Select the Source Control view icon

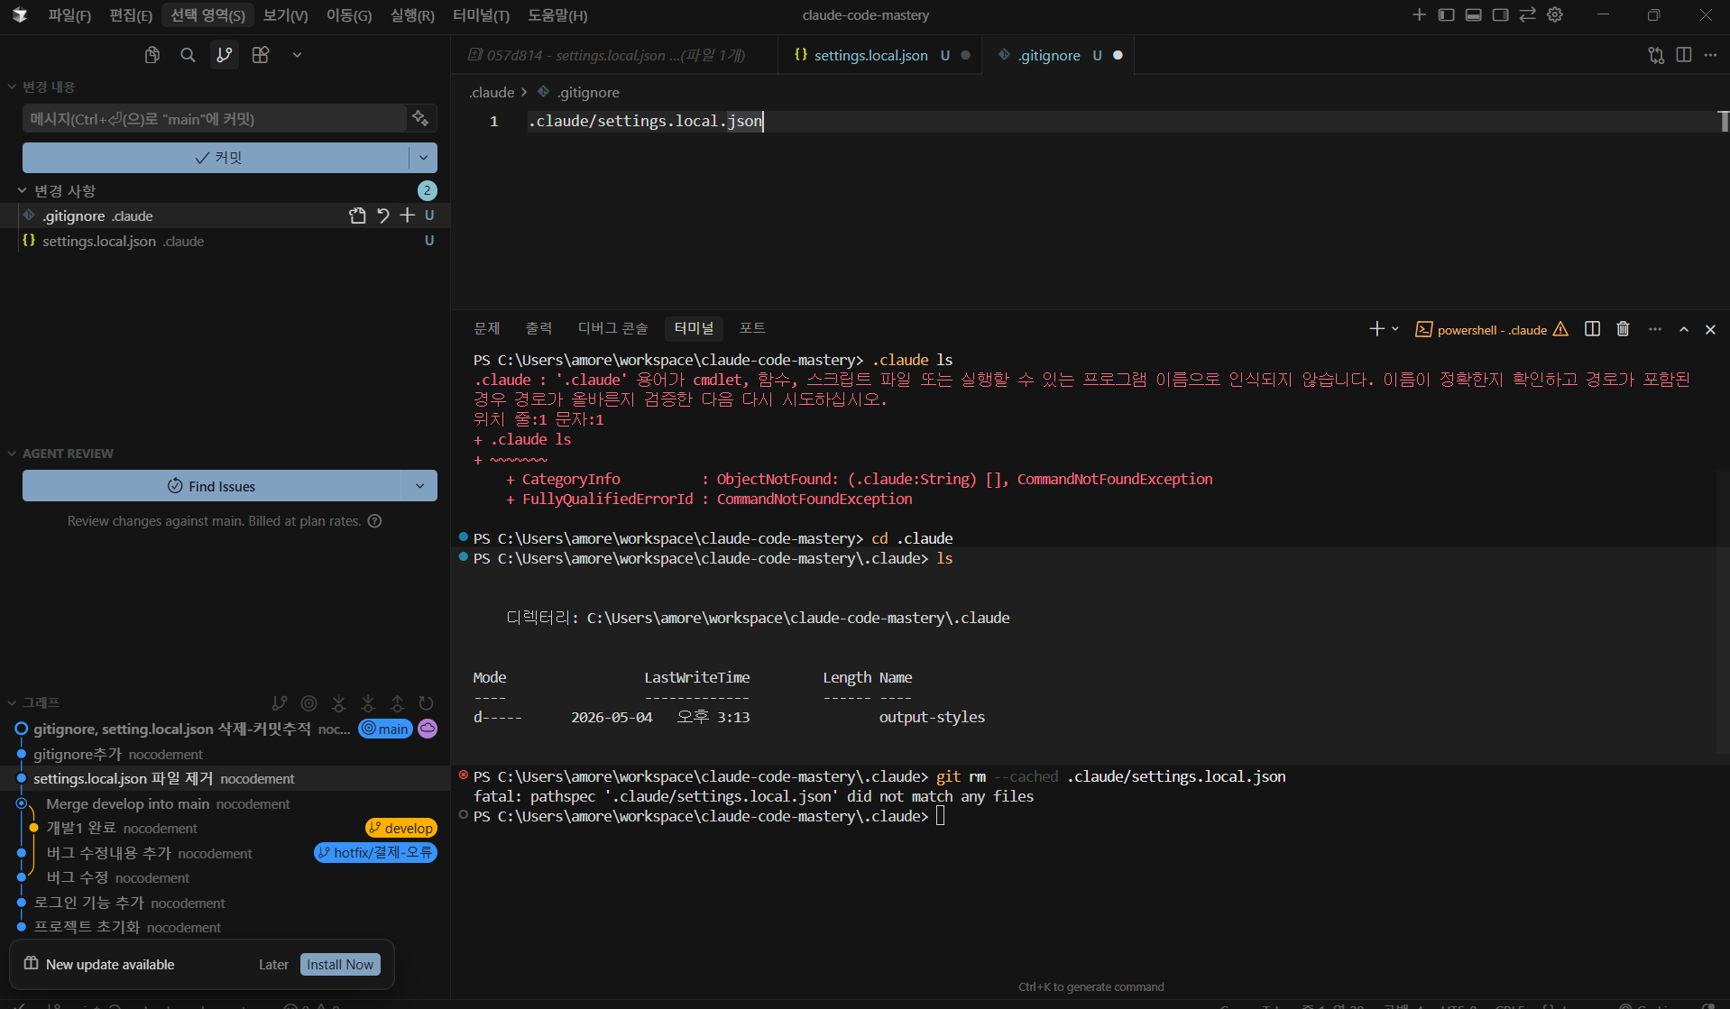[225, 55]
